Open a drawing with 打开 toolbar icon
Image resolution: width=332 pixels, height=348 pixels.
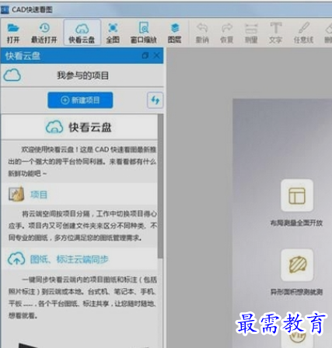pos(13,33)
